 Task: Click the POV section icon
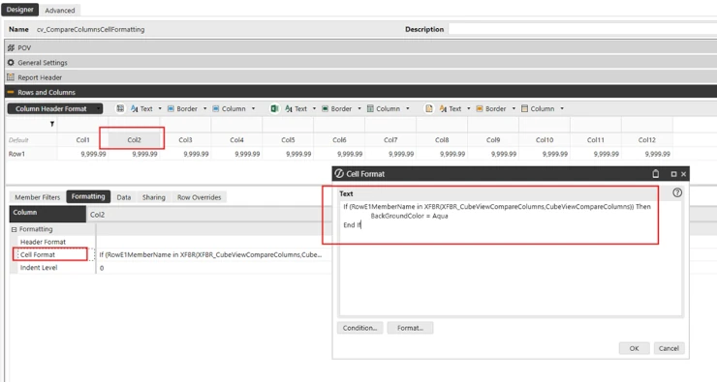point(11,47)
